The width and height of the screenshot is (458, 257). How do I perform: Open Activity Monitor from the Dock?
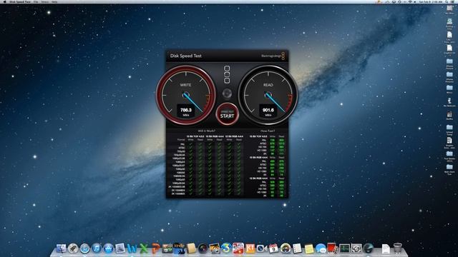click(344, 248)
